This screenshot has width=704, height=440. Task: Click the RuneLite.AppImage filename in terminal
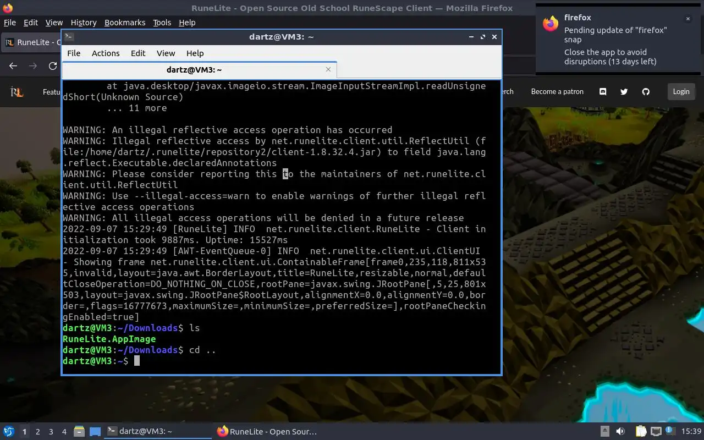(x=109, y=339)
